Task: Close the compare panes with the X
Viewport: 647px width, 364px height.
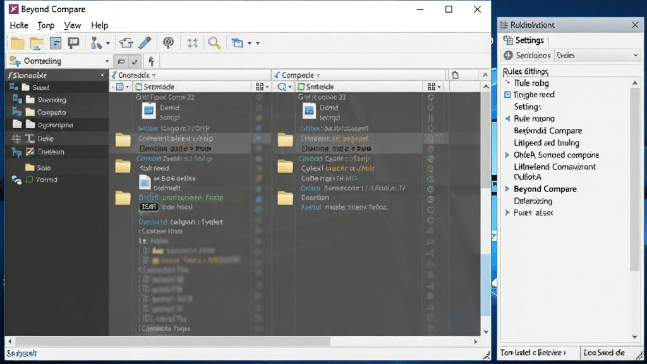Action: pos(485,75)
